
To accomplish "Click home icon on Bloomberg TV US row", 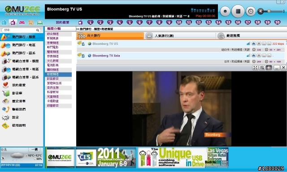I will (254, 44).
